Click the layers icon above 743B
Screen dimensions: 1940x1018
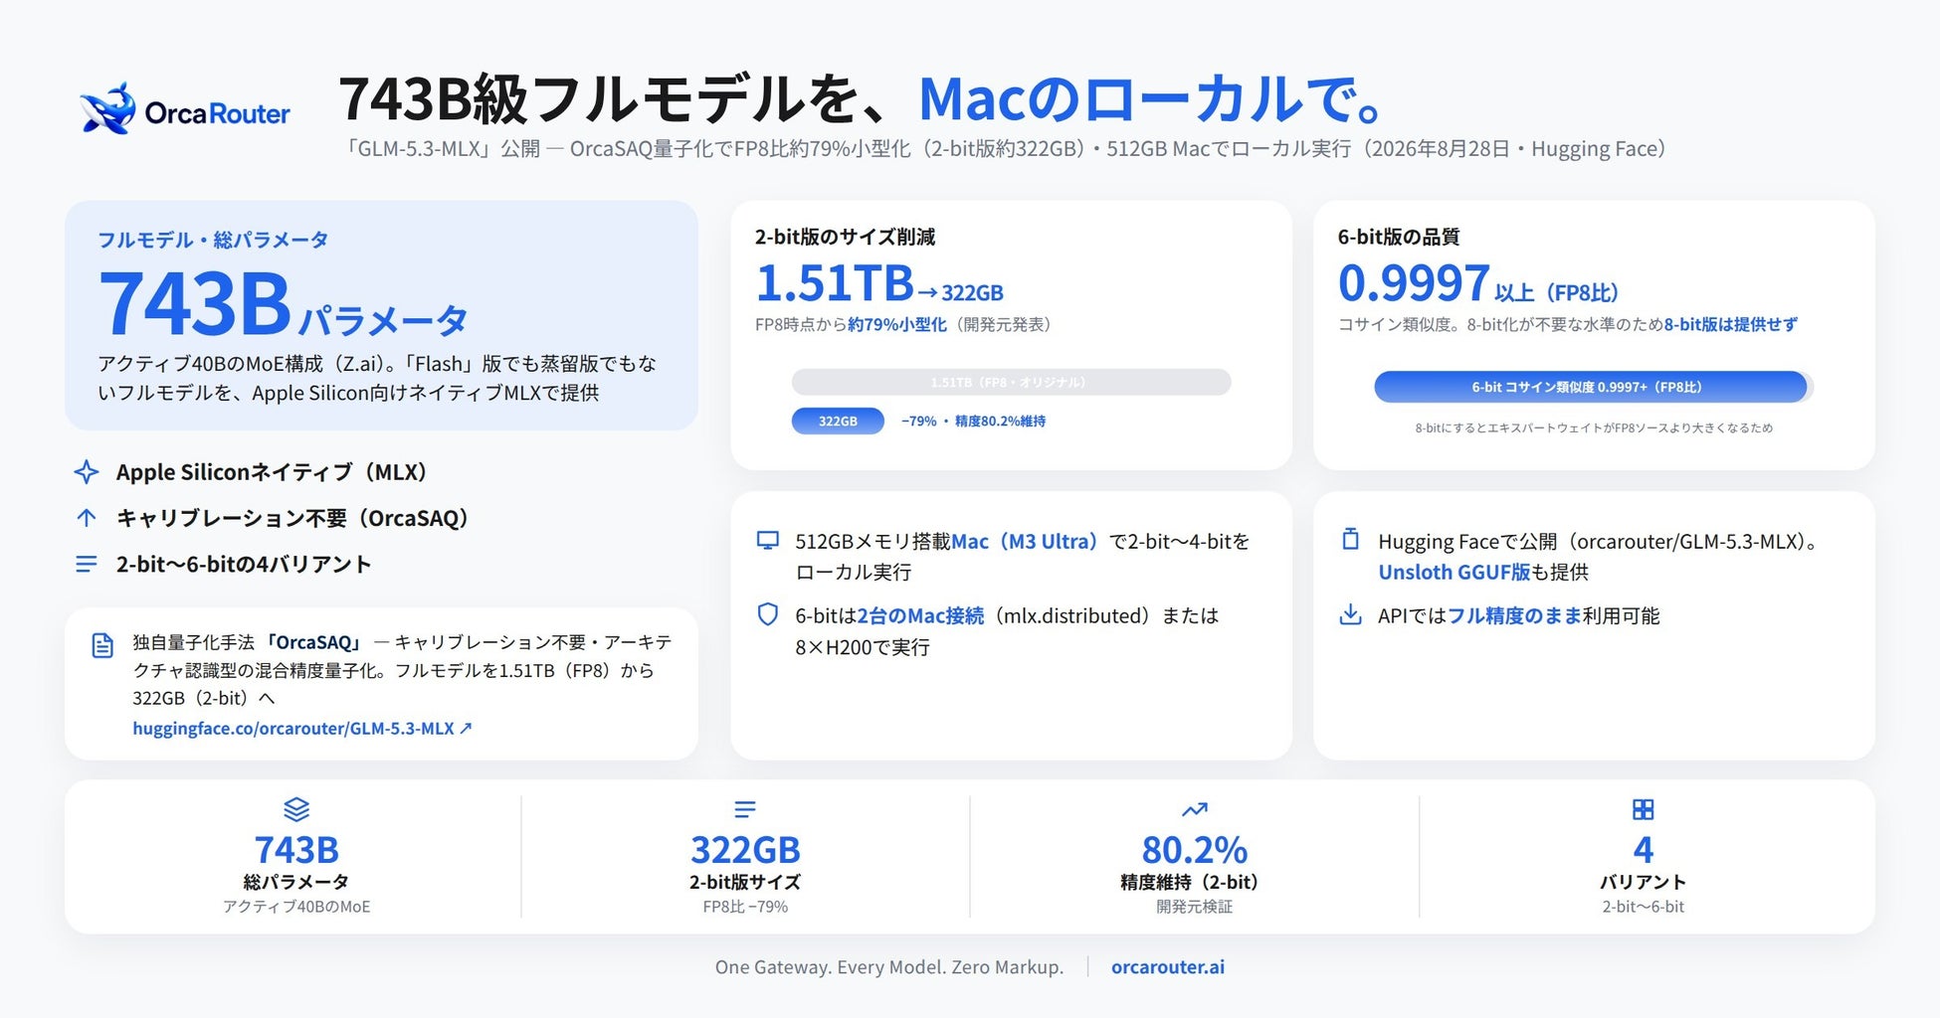click(x=296, y=809)
